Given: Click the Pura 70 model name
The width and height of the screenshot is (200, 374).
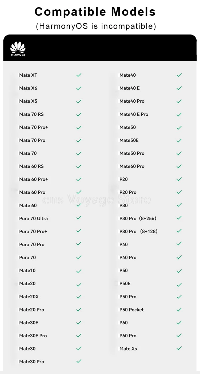Looking at the screenshot, I should (x=27, y=258).
